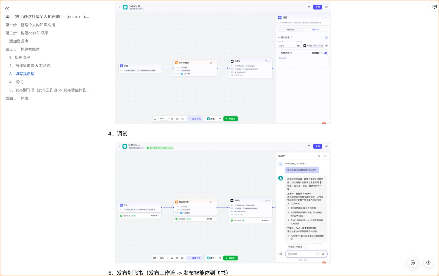Click the tool icon beside the 试运行 panel close button

319,156
